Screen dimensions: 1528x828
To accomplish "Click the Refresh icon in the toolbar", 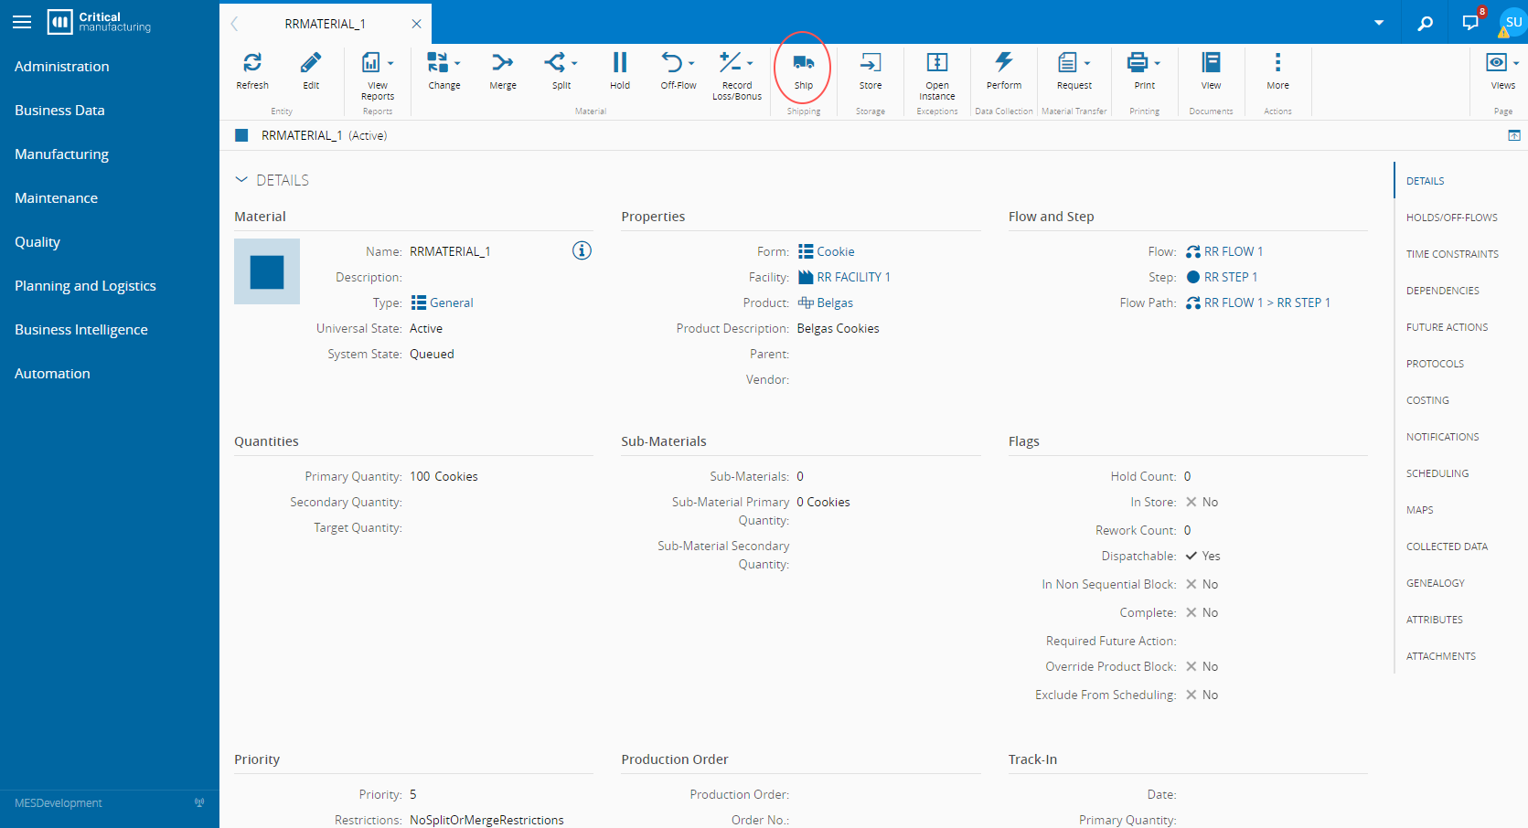I will [252, 63].
